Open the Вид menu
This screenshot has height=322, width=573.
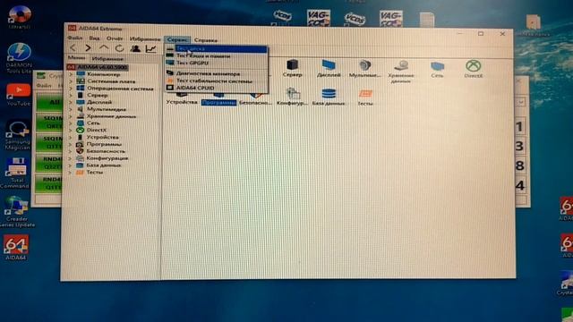click(x=94, y=38)
